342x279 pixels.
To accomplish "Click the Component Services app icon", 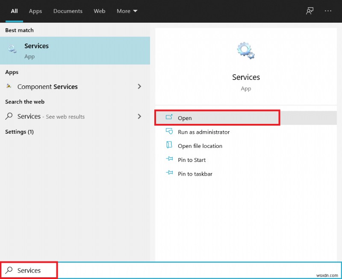I will pos(9,86).
